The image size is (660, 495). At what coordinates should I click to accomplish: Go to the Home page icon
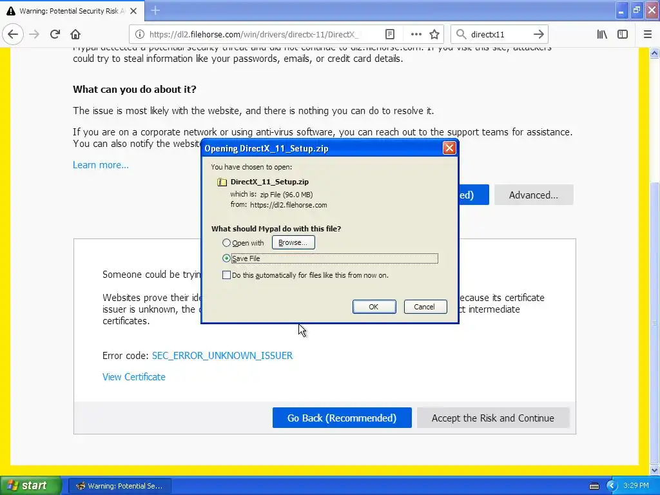point(75,35)
